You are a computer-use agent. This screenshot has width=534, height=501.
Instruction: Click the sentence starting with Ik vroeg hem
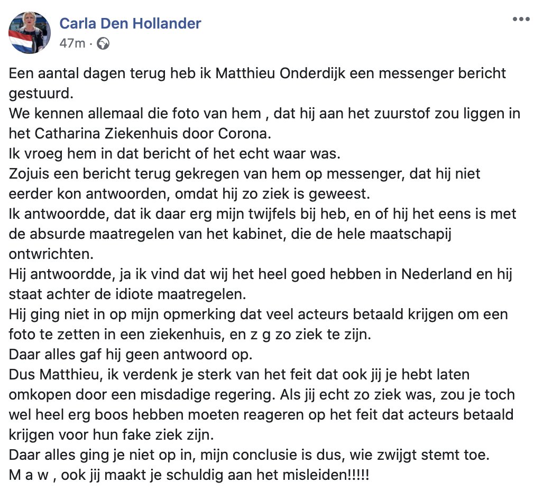coord(174,153)
